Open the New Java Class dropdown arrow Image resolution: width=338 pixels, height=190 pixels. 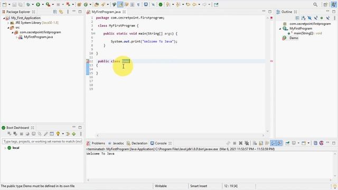click(x=90, y=4)
